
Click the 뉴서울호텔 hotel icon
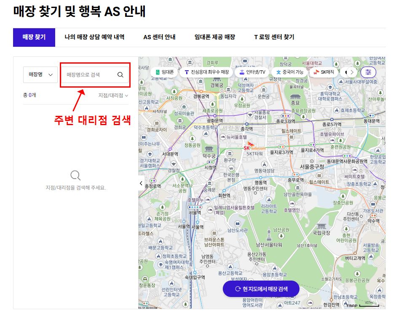pos(222,137)
